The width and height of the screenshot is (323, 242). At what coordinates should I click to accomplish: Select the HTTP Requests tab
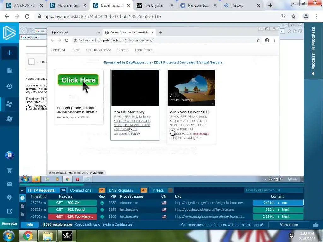[x=46, y=190]
